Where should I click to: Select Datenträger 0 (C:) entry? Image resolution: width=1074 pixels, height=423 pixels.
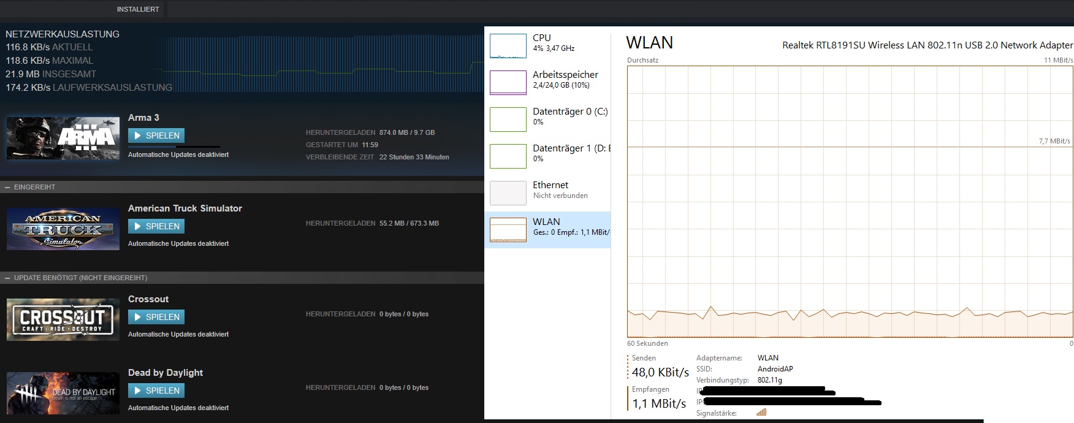[x=548, y=119]
